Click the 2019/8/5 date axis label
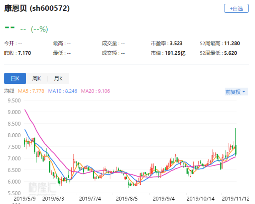This screenshot has width=255, height=204. point(127,199)
